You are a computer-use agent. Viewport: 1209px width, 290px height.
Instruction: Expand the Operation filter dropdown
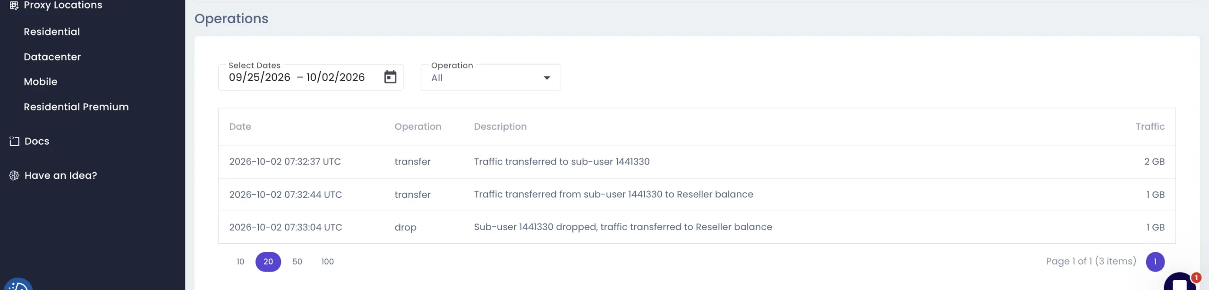(491, 77)
